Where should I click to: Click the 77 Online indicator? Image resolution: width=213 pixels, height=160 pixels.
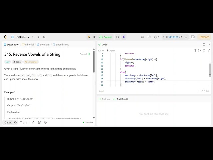click(88, 122)
